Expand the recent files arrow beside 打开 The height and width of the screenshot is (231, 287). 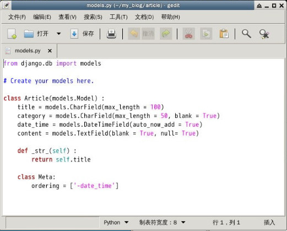(58, 34)
